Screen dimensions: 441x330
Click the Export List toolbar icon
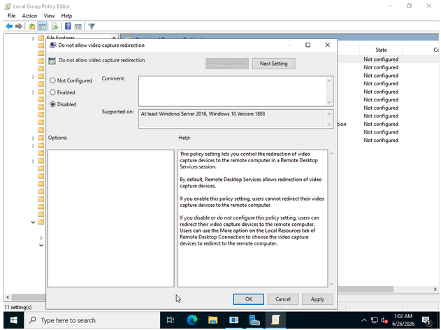point(55,27)
